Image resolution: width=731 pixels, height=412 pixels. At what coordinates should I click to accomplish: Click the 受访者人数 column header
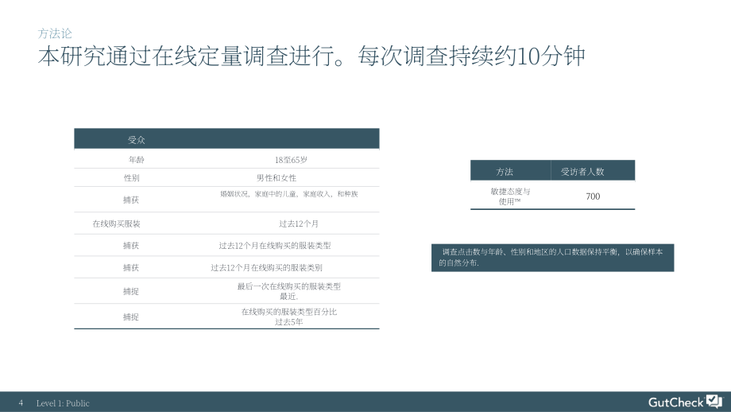point(582,172)
